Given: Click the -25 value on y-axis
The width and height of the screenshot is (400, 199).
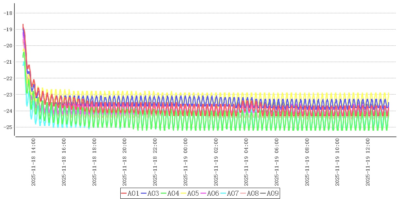Looking at the screenshot, I should tap(7, 127).
